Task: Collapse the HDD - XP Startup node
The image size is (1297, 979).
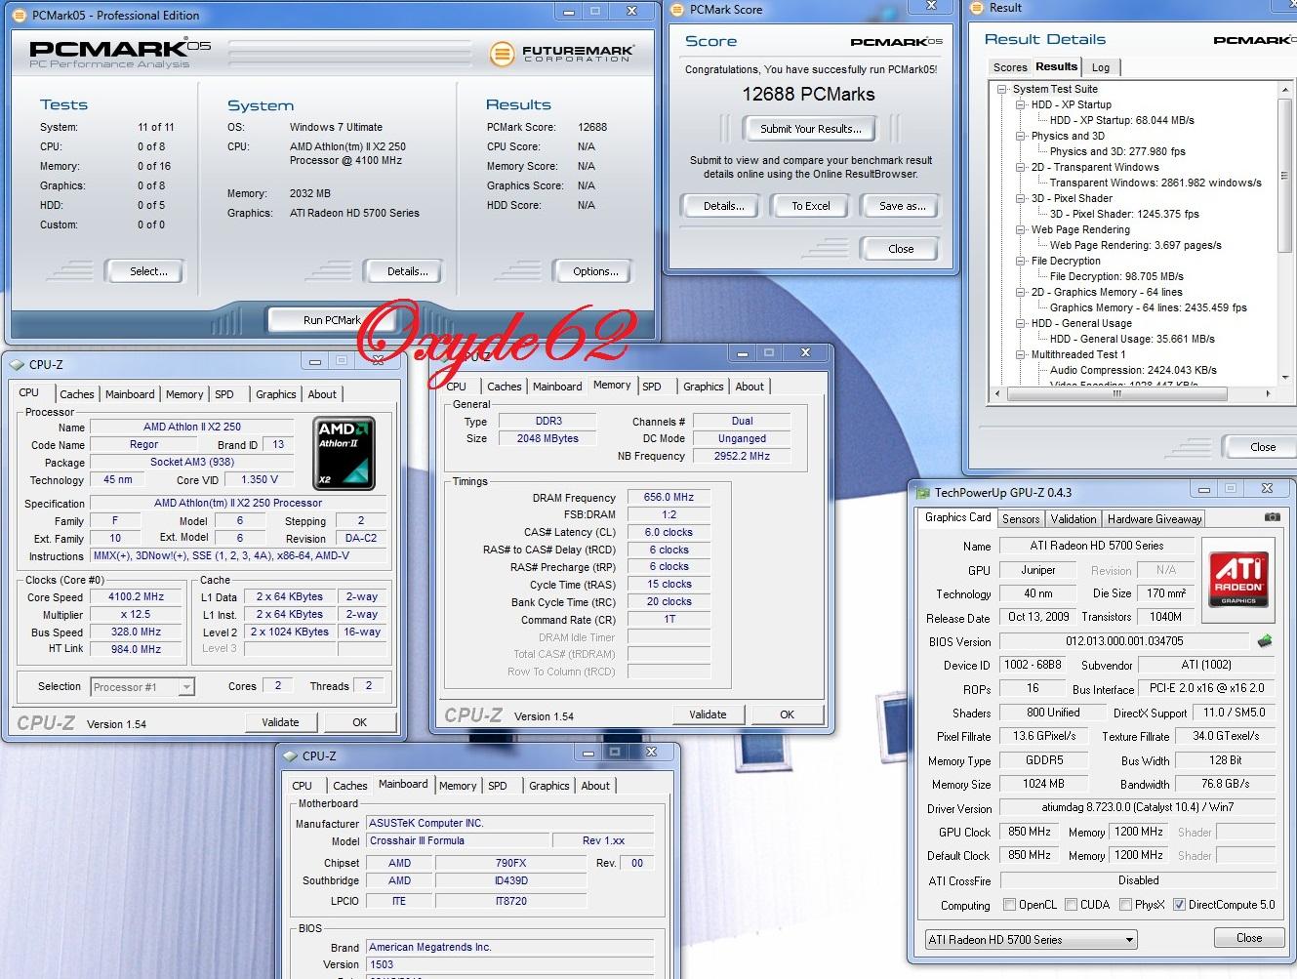Action: click(x=1021, y=104)
